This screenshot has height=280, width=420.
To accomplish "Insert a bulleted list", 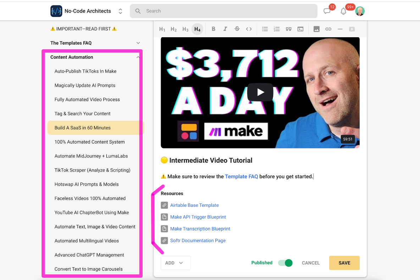I will pos(265,29).
